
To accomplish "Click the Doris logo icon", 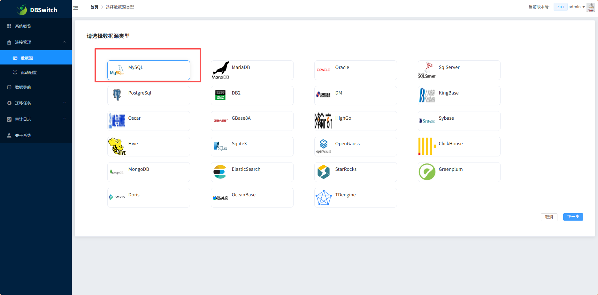I will click(117, 197).
